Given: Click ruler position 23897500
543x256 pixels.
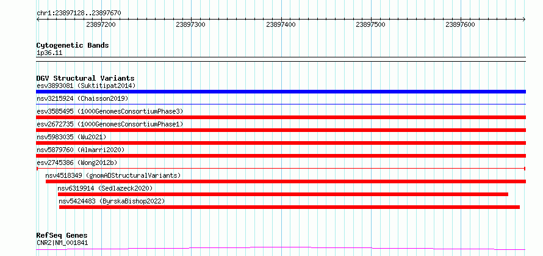Looking at the screenshot, I should click(370, 24).
